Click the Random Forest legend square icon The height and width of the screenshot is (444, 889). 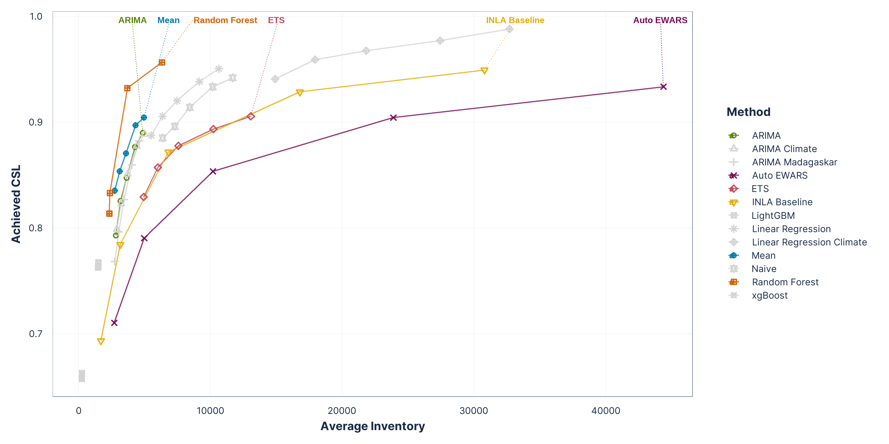coord(733,282)
